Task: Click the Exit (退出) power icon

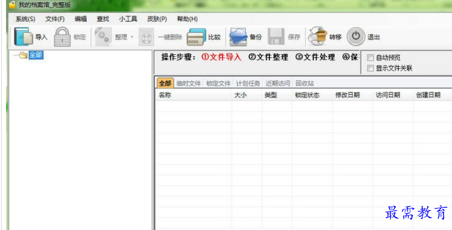Action: pyautogui.click(x=356, y=36)
